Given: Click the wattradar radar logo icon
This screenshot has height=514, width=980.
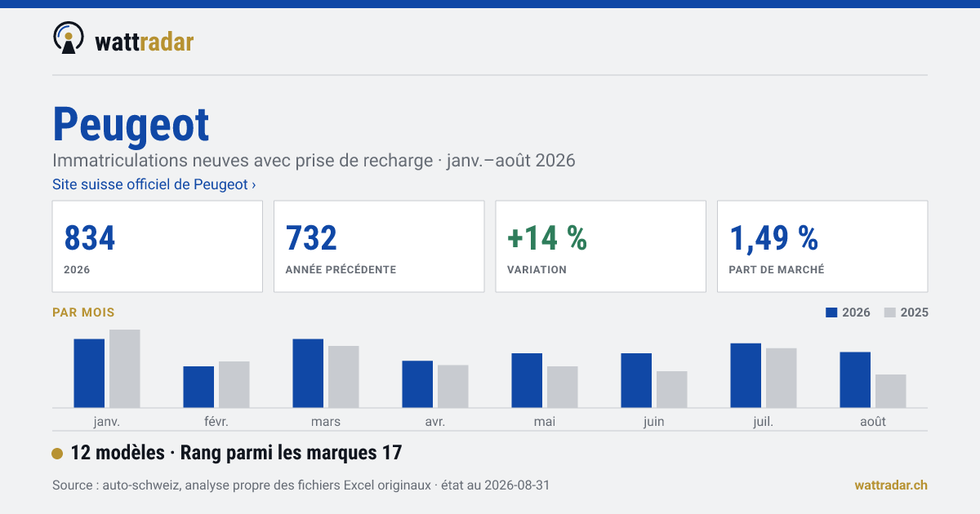Looking at the screenshot, I should (69, 38).
